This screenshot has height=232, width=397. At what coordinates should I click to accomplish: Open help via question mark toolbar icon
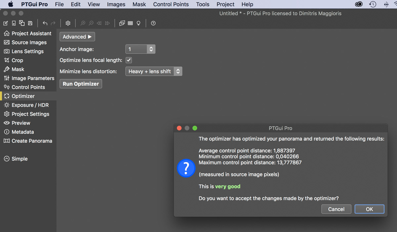tap(153, 23)
